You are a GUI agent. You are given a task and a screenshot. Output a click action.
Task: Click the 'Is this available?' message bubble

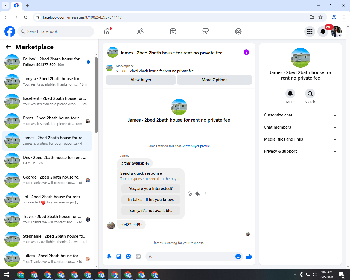(135, 163)
